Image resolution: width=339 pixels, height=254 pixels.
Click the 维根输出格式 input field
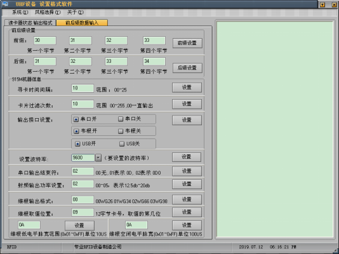tap(83, 200)
